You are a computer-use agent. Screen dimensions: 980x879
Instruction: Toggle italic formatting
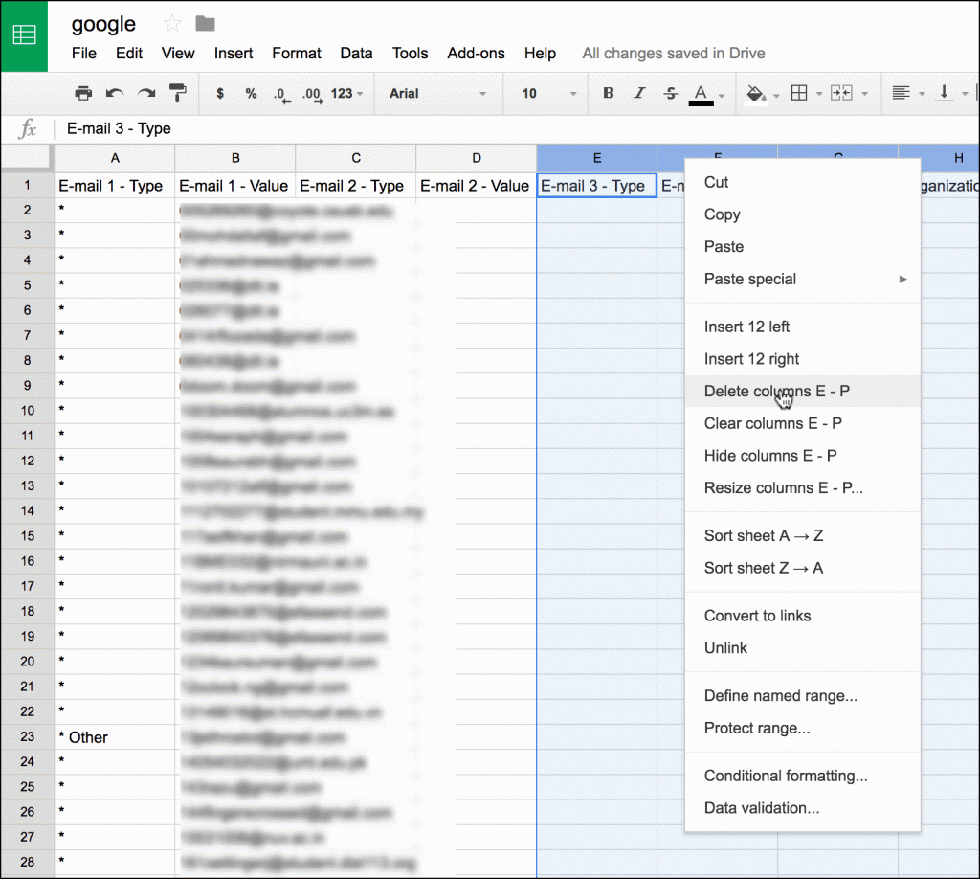tap(637, 93)
